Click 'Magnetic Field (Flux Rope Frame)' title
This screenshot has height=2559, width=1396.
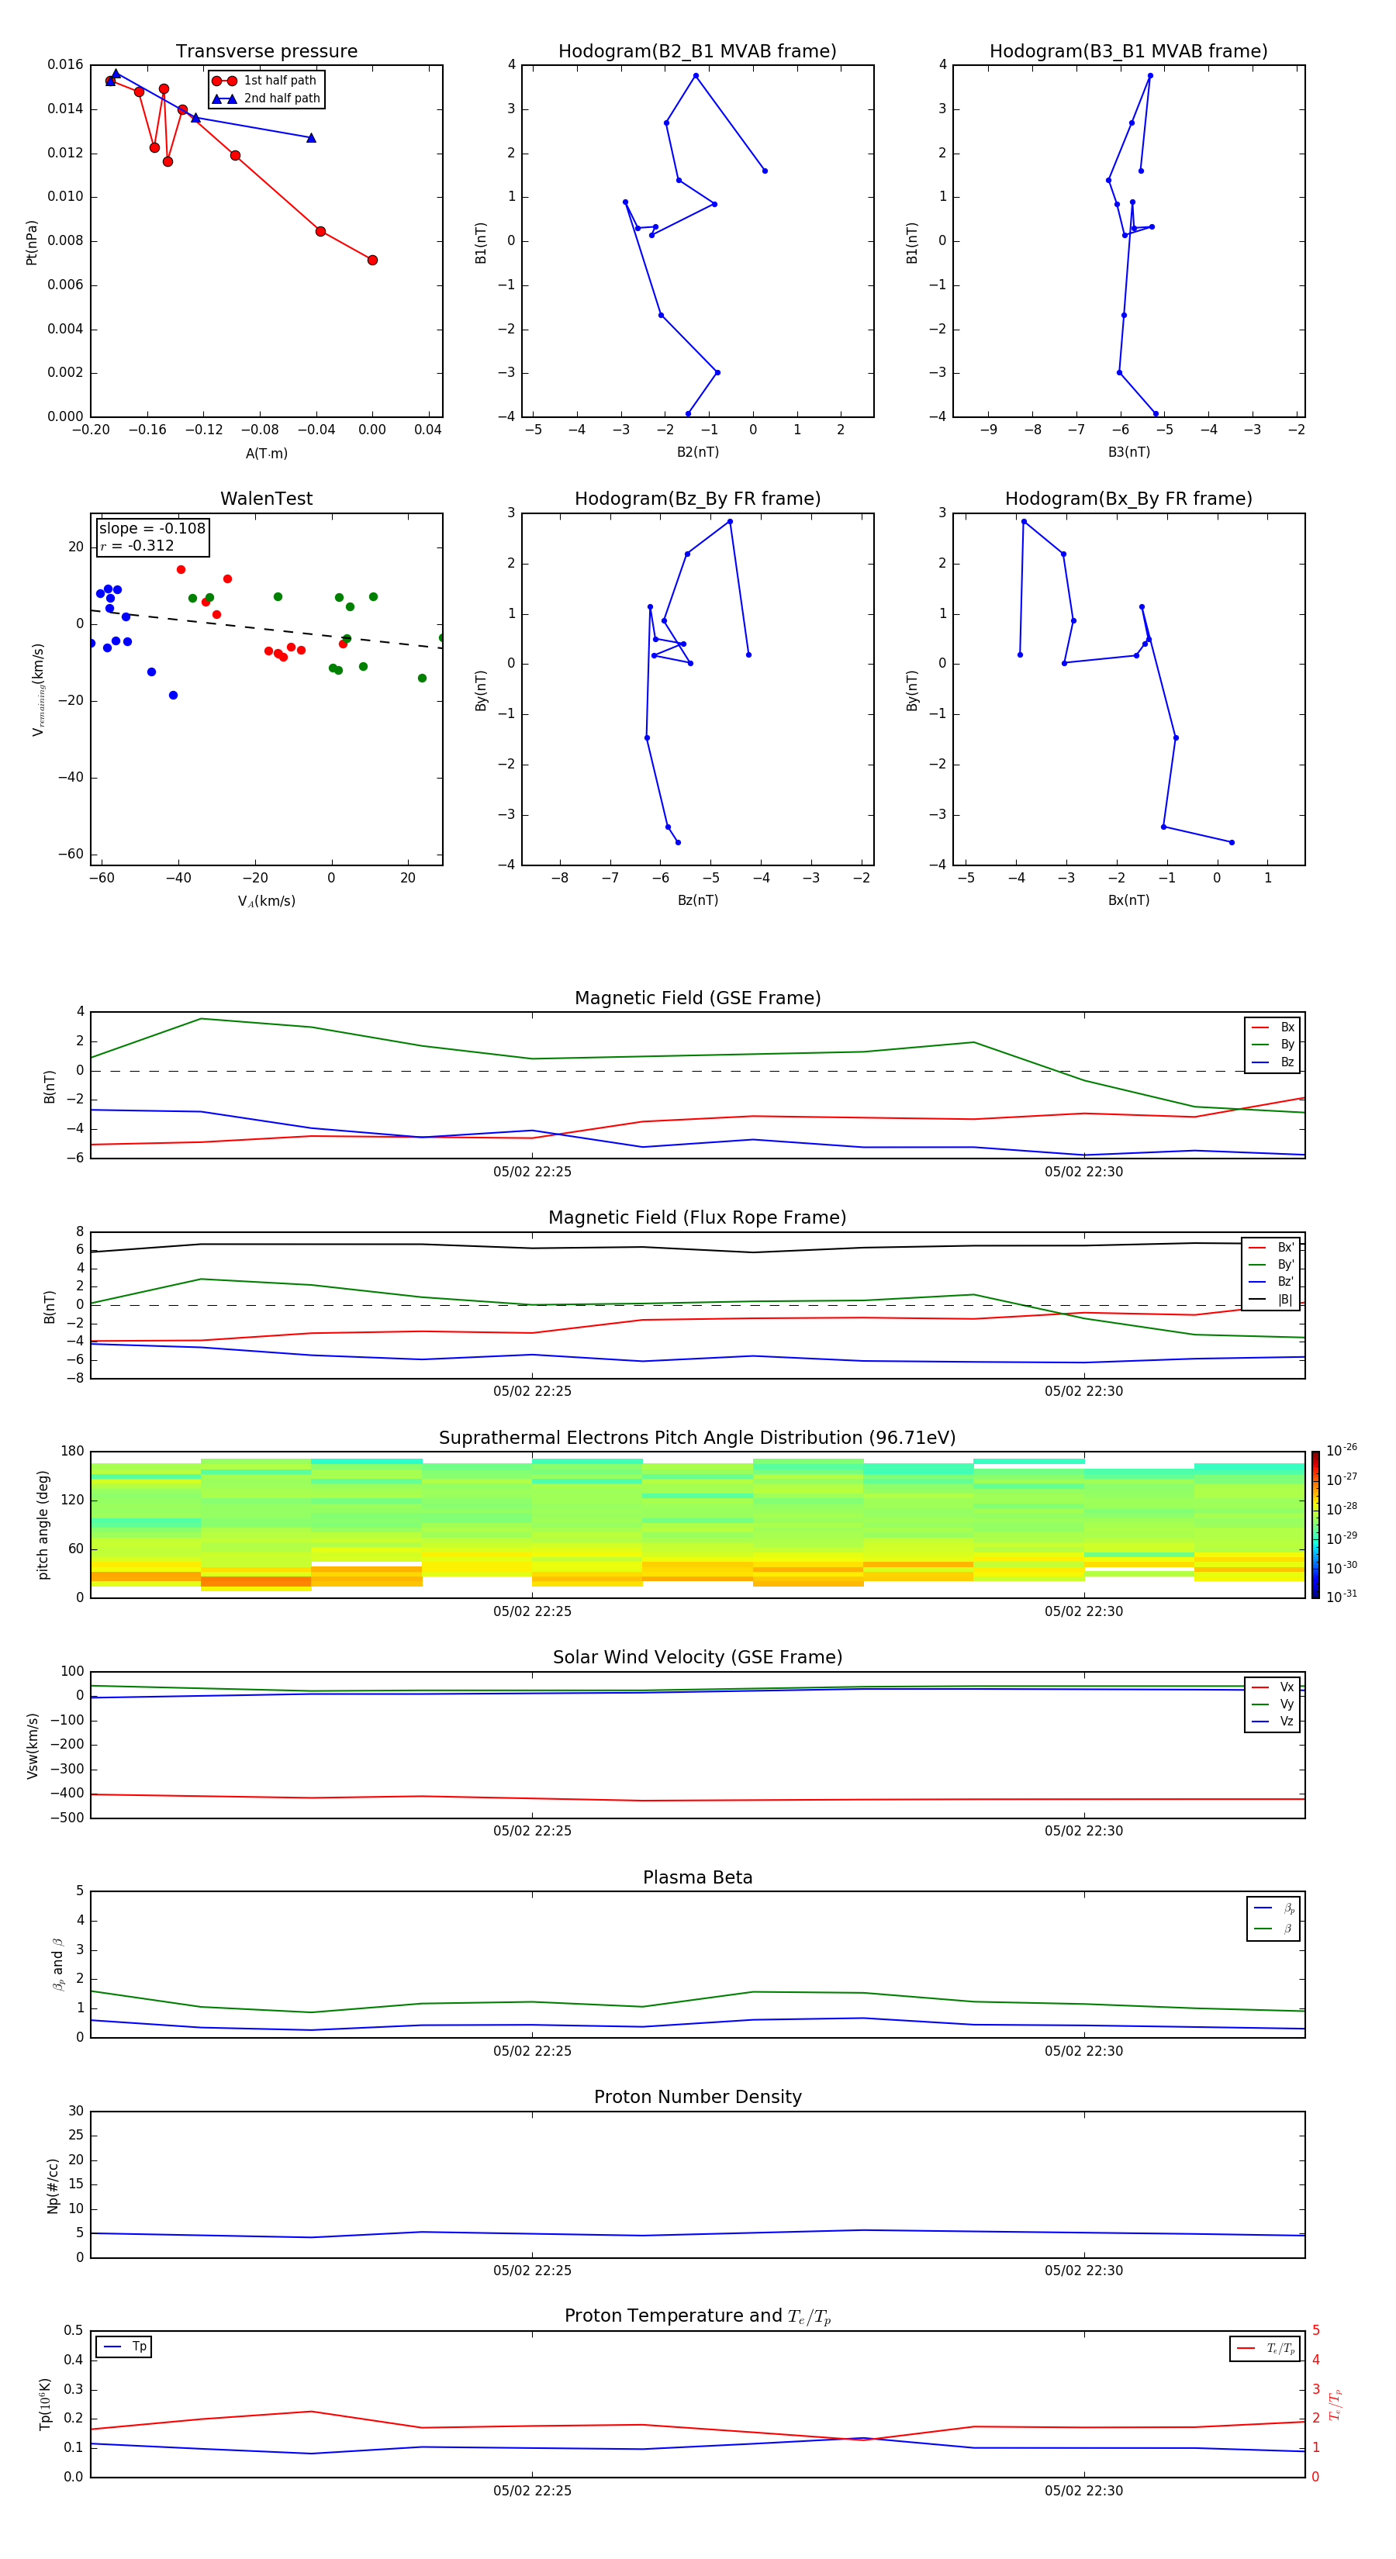pos(697,1218)
